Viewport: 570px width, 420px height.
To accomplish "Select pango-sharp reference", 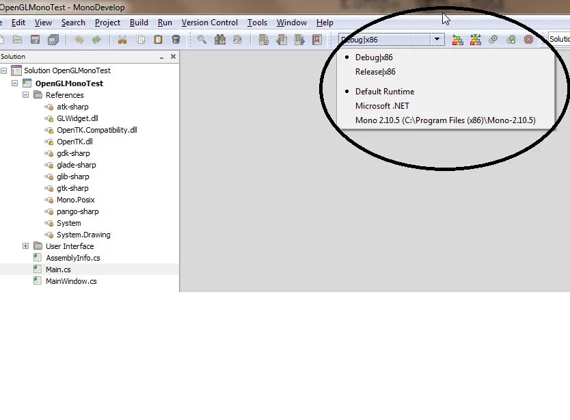I will point(77,211).
